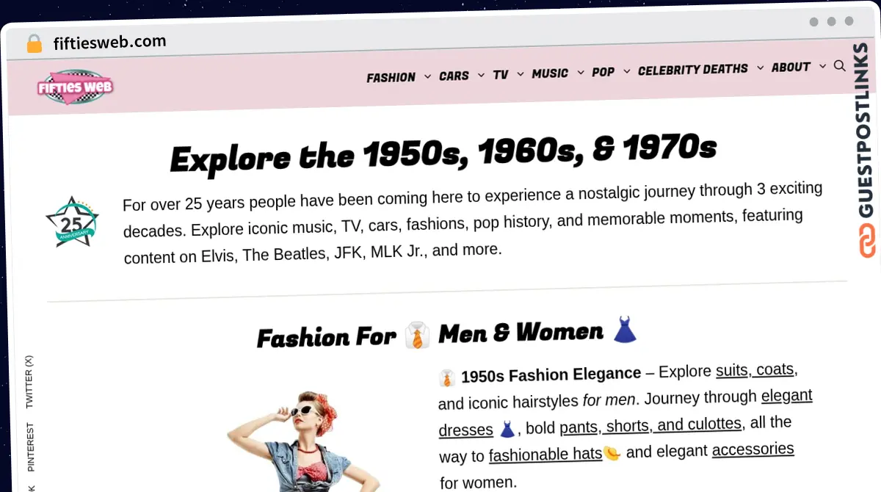Click the shirt and tie emoji in heading
Screen dimensions: 881x492
[418, 336]
